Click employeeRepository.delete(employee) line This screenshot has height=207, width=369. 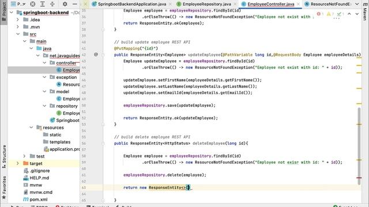165,175
